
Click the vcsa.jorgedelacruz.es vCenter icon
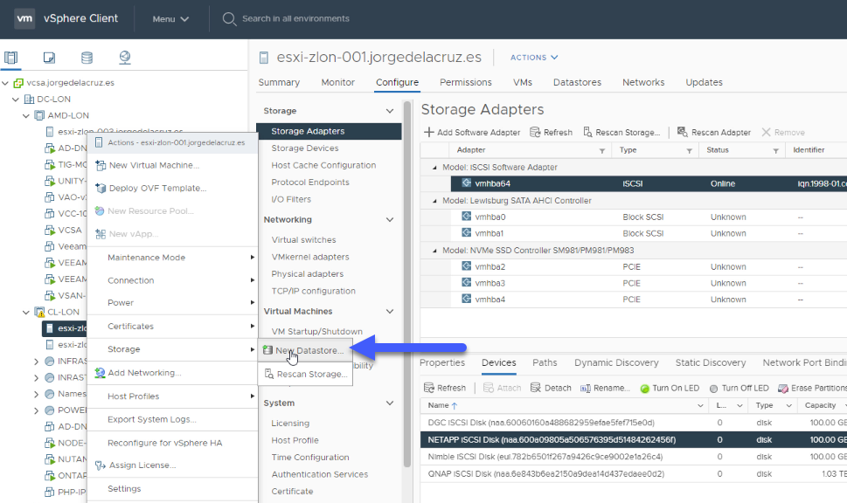[18, 83]
